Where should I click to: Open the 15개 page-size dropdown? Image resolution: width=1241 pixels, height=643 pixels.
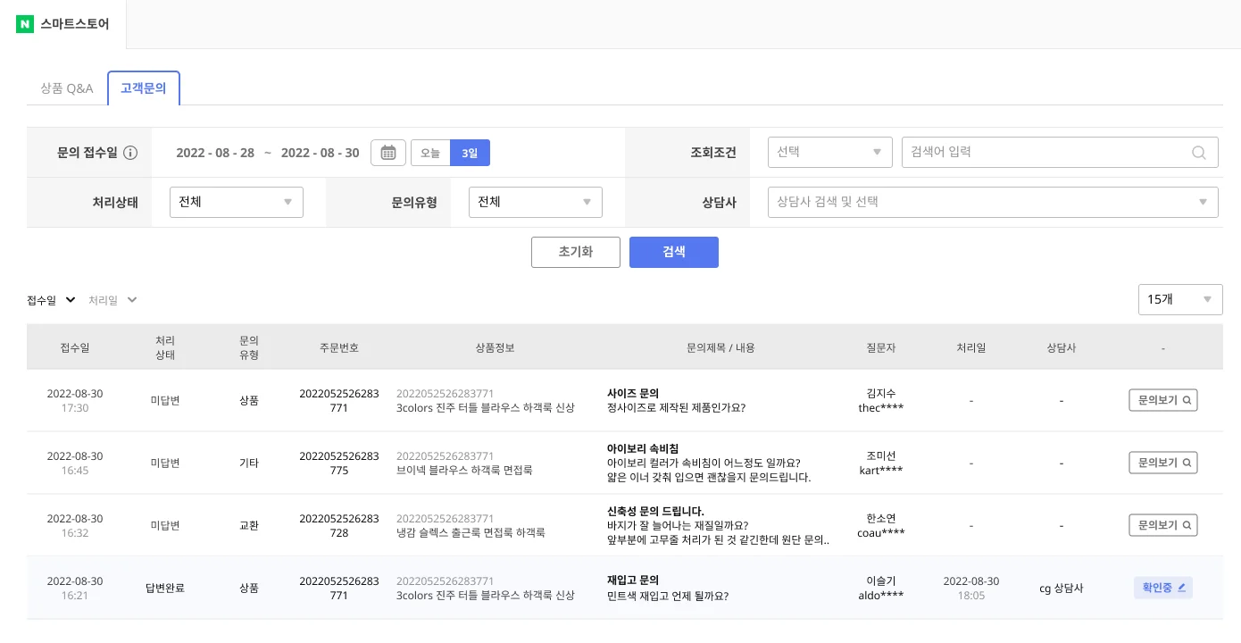tap(1180, 299)
